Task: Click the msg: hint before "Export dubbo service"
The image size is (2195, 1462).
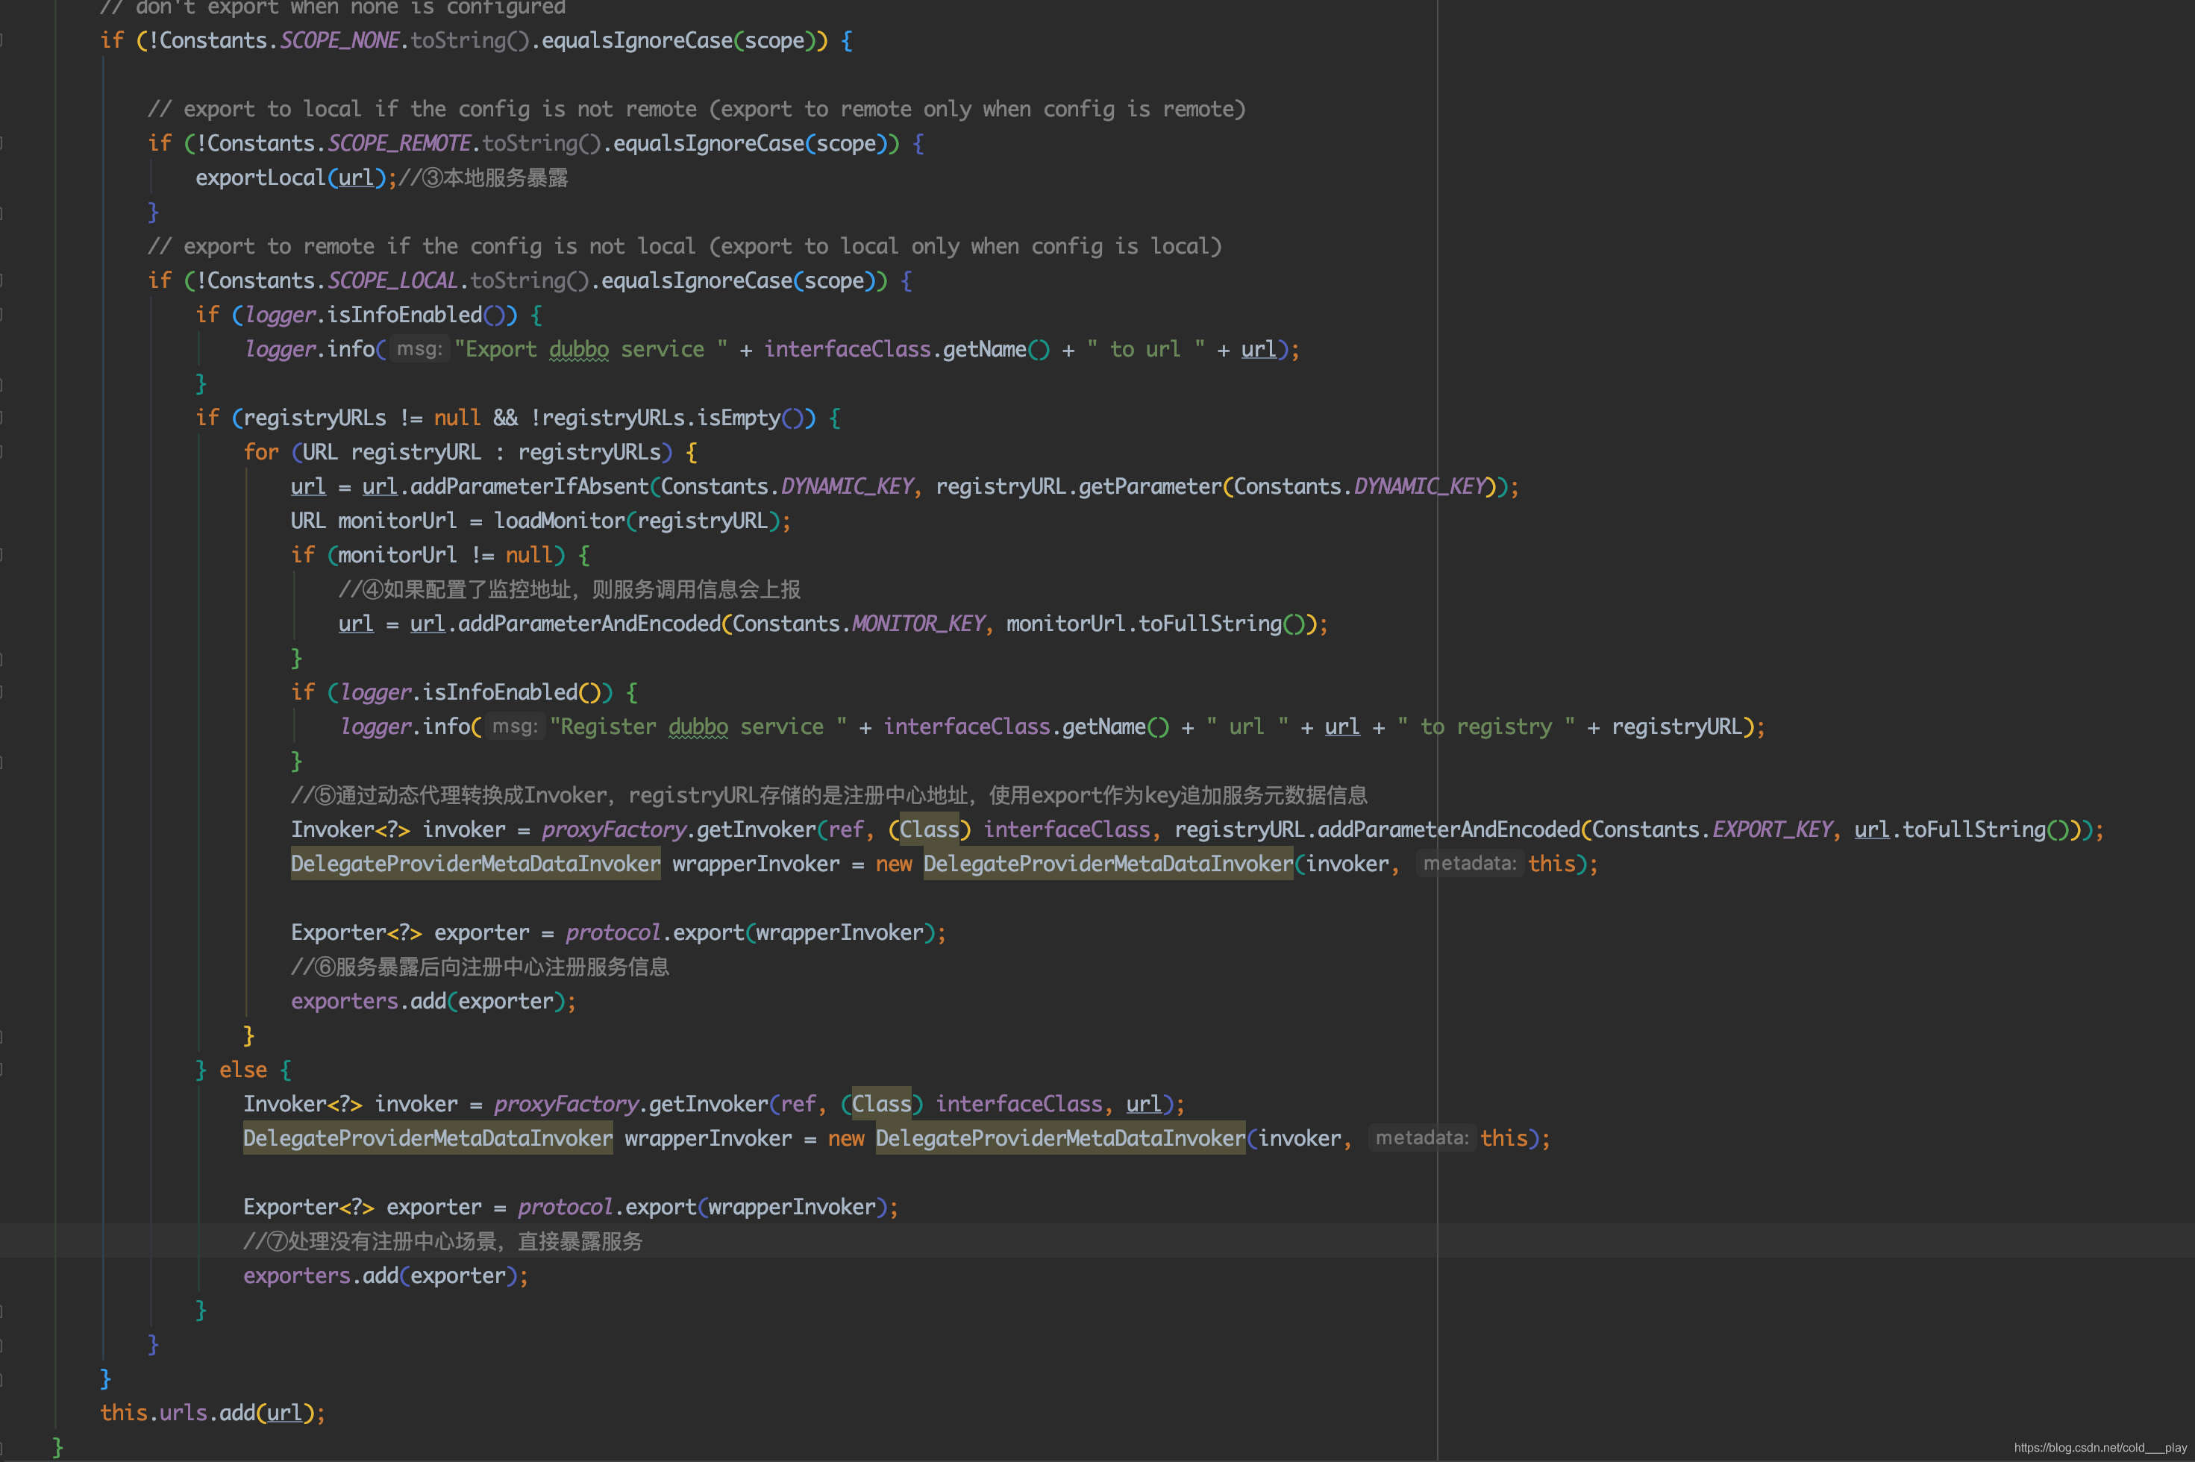Action: pos(419,349)
